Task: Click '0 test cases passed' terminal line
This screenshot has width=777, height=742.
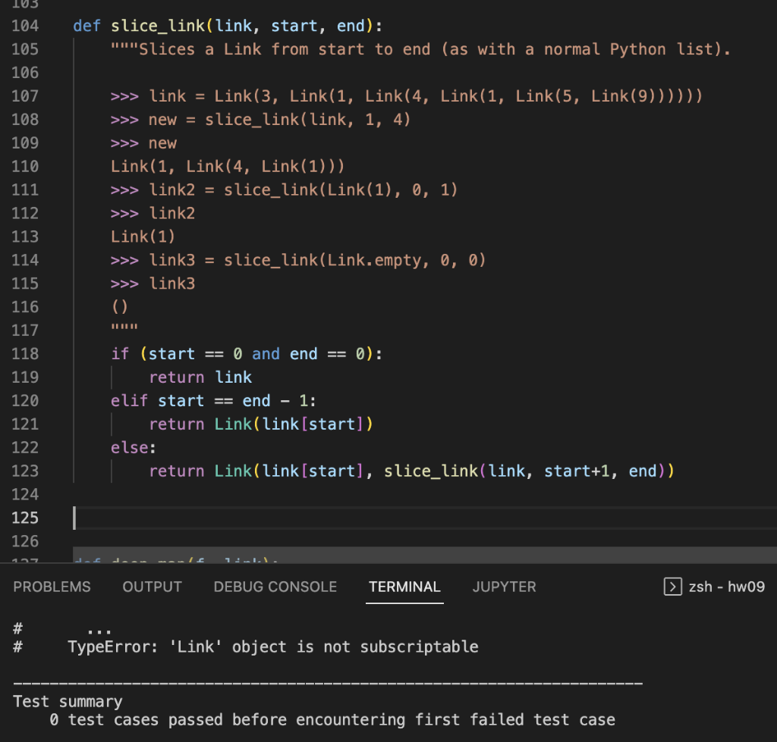Action: (x=332, y=720)
